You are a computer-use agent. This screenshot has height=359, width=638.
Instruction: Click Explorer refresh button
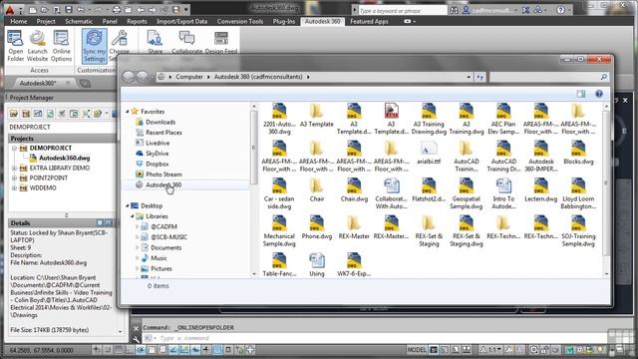[x=479, y=77]
